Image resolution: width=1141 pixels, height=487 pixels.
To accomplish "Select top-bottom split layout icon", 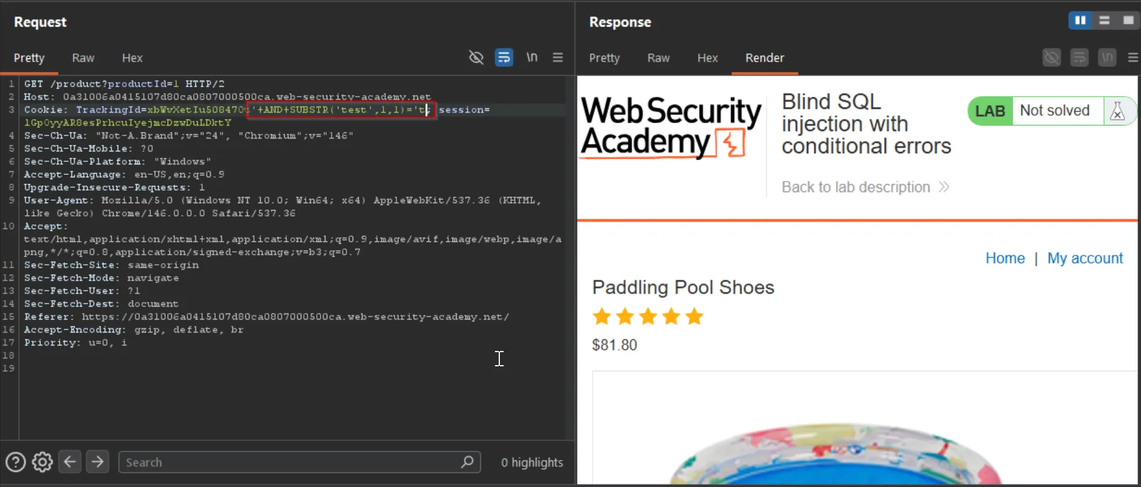I will [1104, 20].
